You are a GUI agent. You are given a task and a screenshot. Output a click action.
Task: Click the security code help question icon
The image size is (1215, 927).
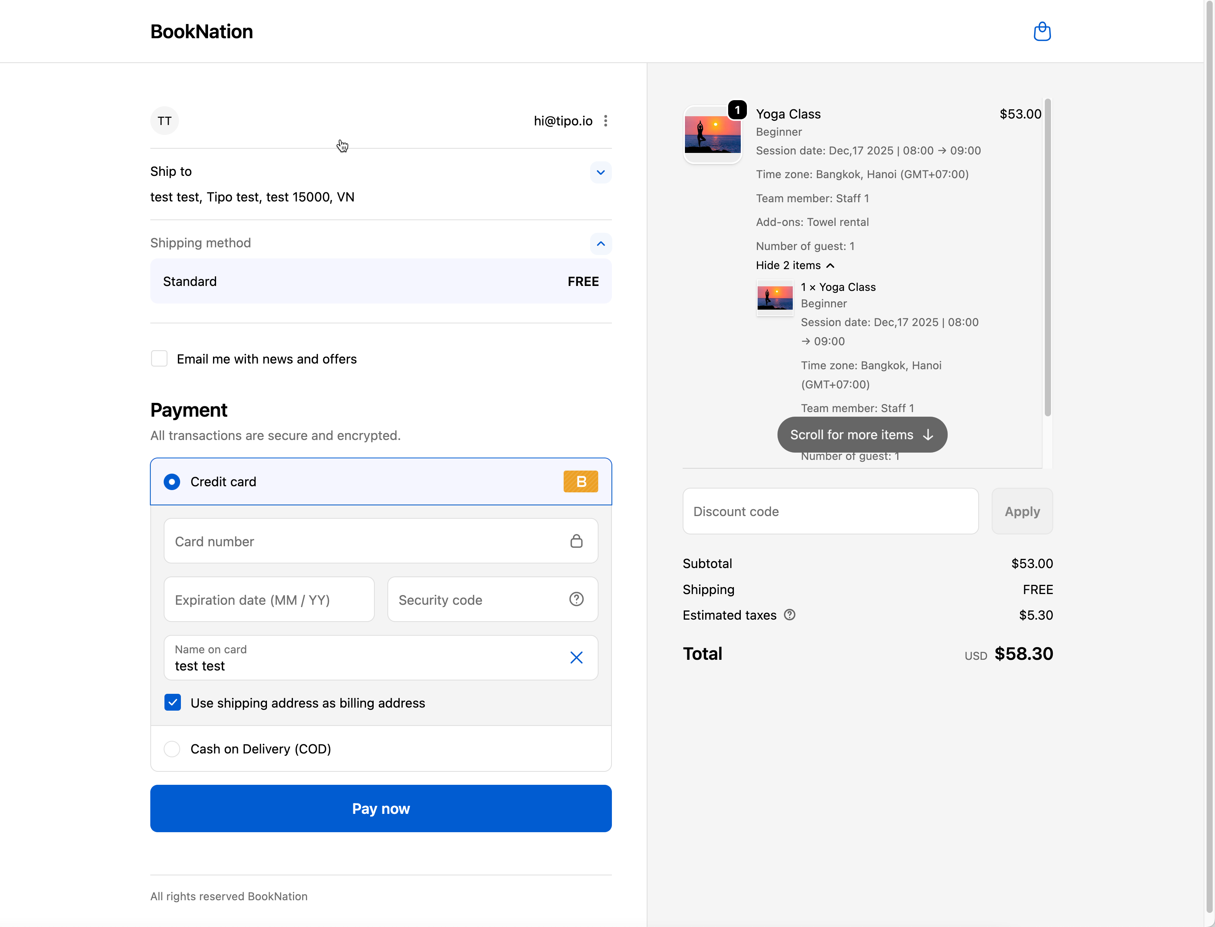tap(576, 599)
